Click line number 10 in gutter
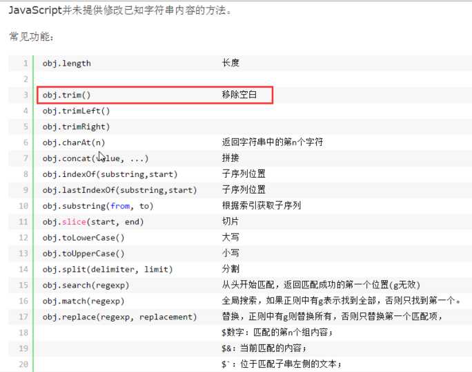This screenshot has height=372, width=472. (23, 206)
